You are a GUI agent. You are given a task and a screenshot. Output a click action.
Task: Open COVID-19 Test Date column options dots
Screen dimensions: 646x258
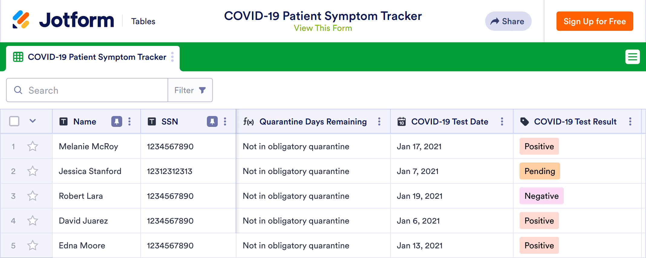click(502, 121)
